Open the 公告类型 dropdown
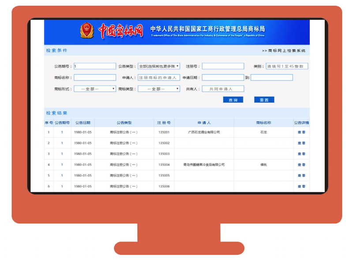This screenshot has height=260, width=353. point(159,66)
